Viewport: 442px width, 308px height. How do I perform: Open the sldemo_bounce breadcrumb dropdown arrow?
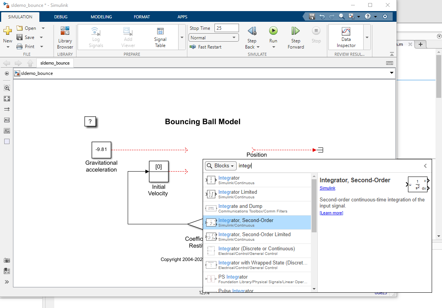tap(392, 73)
